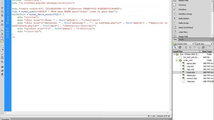Image resolution: width=214 pixels, height=120 pixels.
Task: Click Balance Braces coding icon
Action: click(2, 25)
